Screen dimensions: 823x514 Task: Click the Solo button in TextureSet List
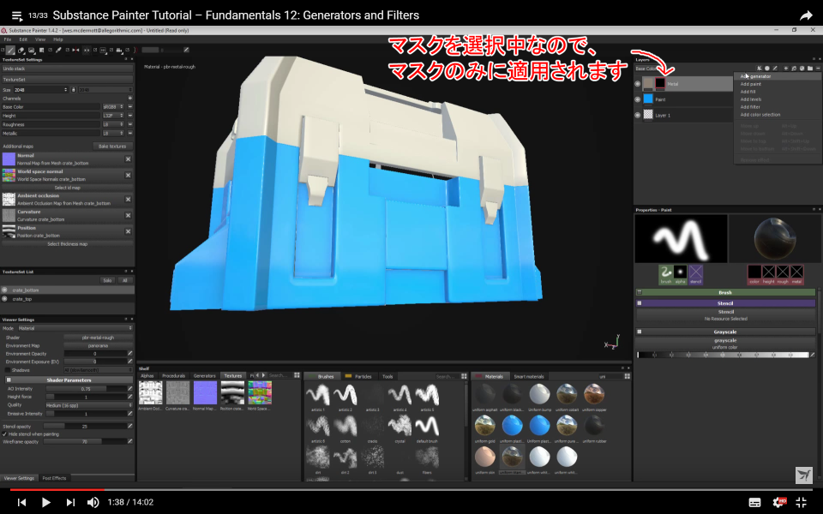108,281
